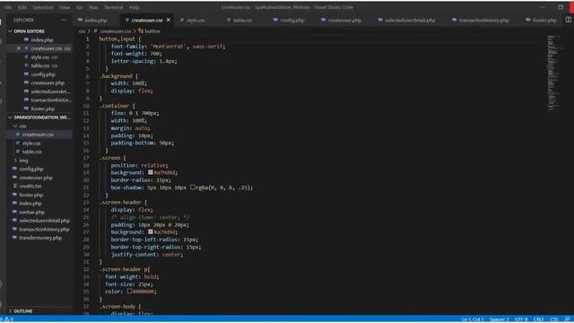This screenshot has height=323, width=574.
Task: Open the Selection menu
Action: tap(43, 7)
